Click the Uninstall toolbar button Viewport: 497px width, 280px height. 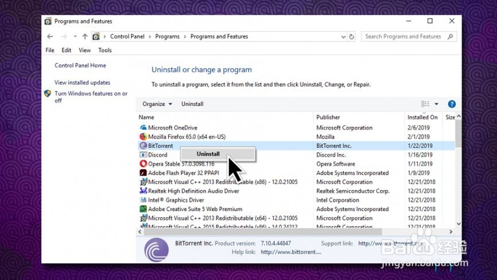tap(192, 104)
